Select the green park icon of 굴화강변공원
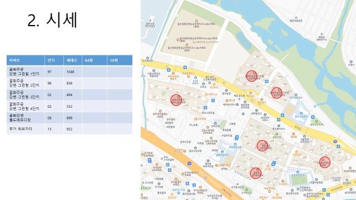Viewport: 356px width, 200px height. (x=317, y=121)
